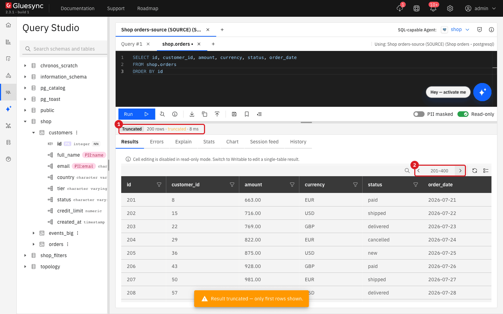Filter the amount column
Viewport: 503px width, 314px height.
[292, 185]
